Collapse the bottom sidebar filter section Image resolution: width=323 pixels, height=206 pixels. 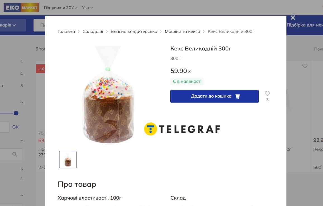point(21,195)
